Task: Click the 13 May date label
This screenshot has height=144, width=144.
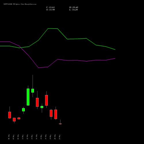Action: coord(32,137)
